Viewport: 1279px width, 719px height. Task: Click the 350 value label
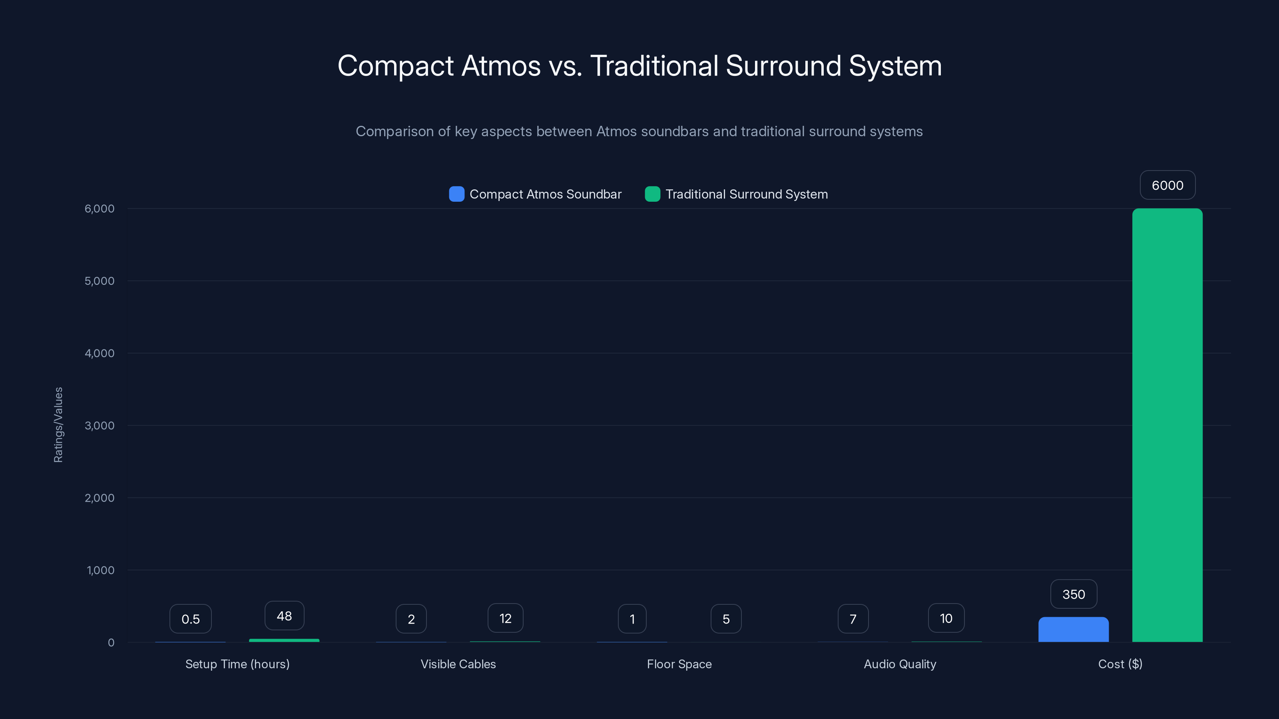point(1074,594)
